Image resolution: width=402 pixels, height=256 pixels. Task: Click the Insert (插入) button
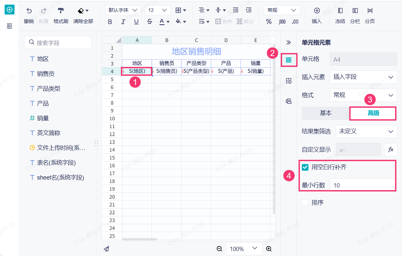coord(317,16)
